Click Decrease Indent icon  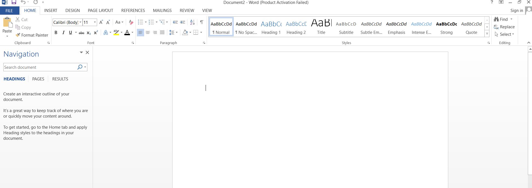pyautogui.click(x=175, y=22)
